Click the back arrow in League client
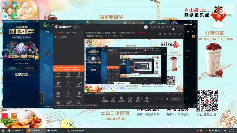Viewport: 237px width, 133px height. 47,53
